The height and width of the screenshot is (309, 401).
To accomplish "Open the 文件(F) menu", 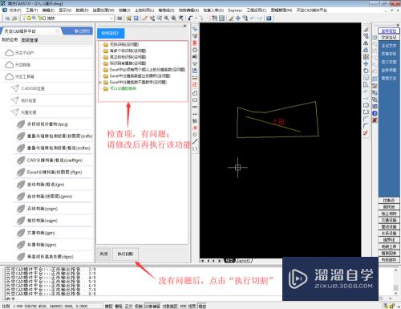I will coord(14,10).
